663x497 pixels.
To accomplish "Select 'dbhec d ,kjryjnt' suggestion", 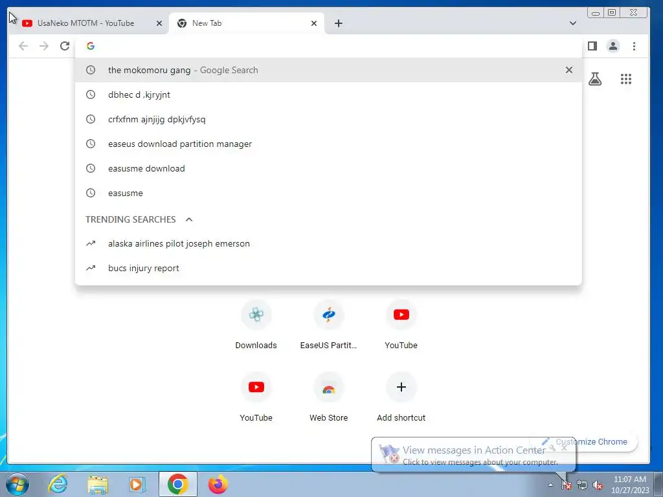I will (328, 94).
